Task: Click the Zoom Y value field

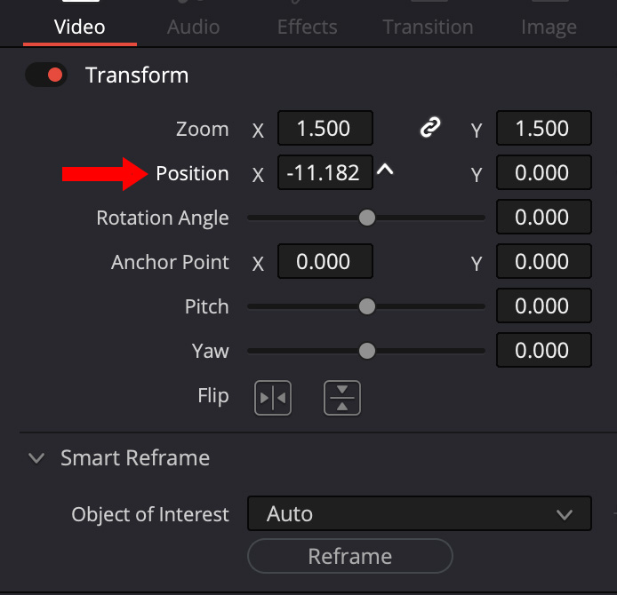Action: 543,129
